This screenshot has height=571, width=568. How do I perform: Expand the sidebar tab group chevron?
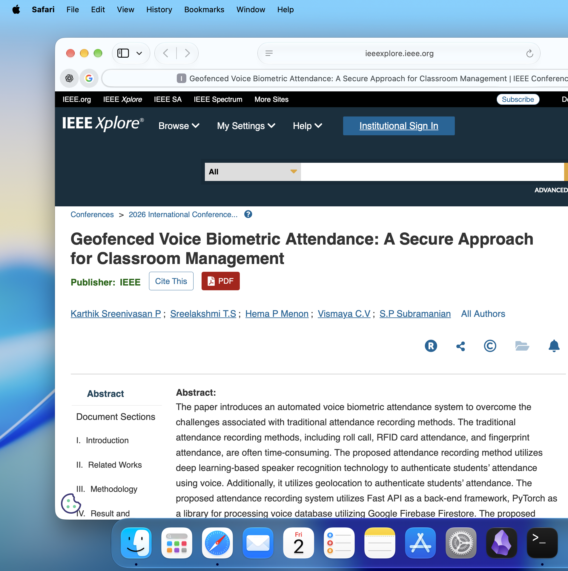tap(139, 53)
